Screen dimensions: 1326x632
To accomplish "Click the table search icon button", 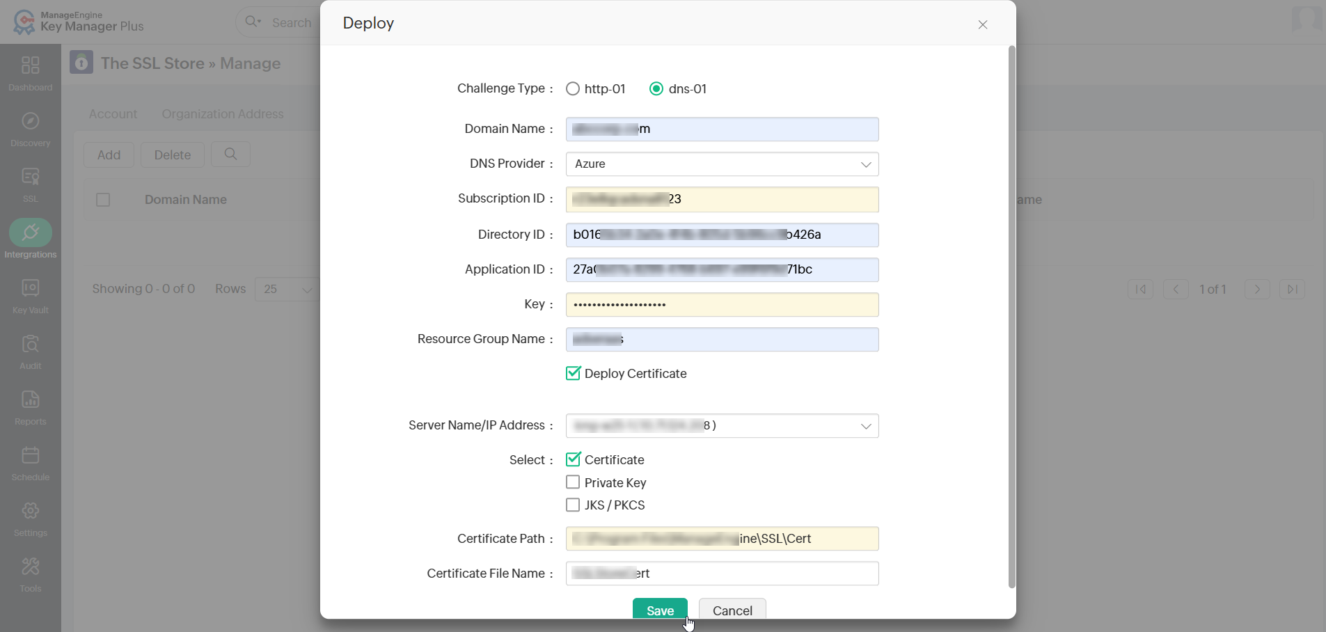I will coord(231,154).
